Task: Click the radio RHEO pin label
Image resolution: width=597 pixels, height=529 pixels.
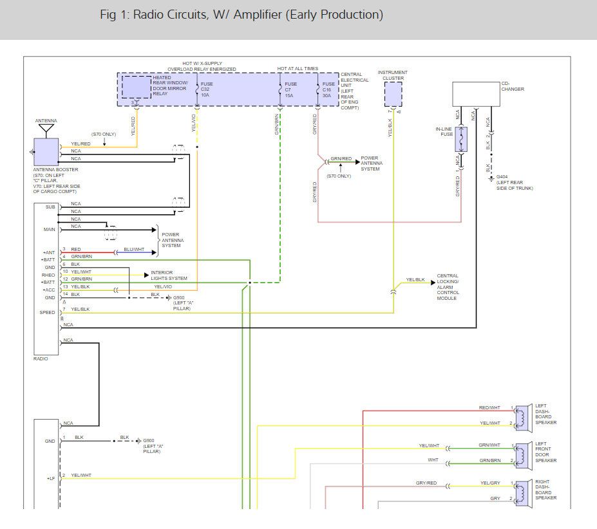Action: pyautogui.click(x=48, y=275)
